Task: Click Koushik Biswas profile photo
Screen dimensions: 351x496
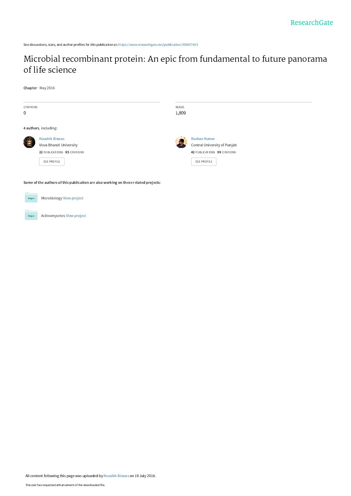Action: [29, 142]
